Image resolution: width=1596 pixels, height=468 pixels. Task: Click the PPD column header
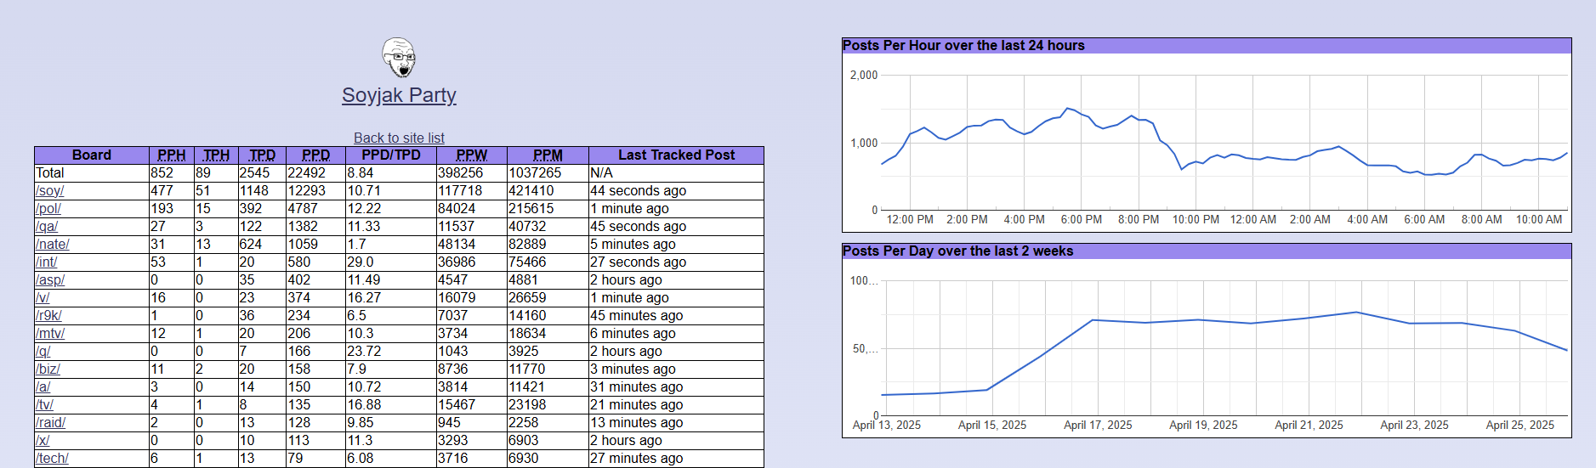(x=315, y=155)
